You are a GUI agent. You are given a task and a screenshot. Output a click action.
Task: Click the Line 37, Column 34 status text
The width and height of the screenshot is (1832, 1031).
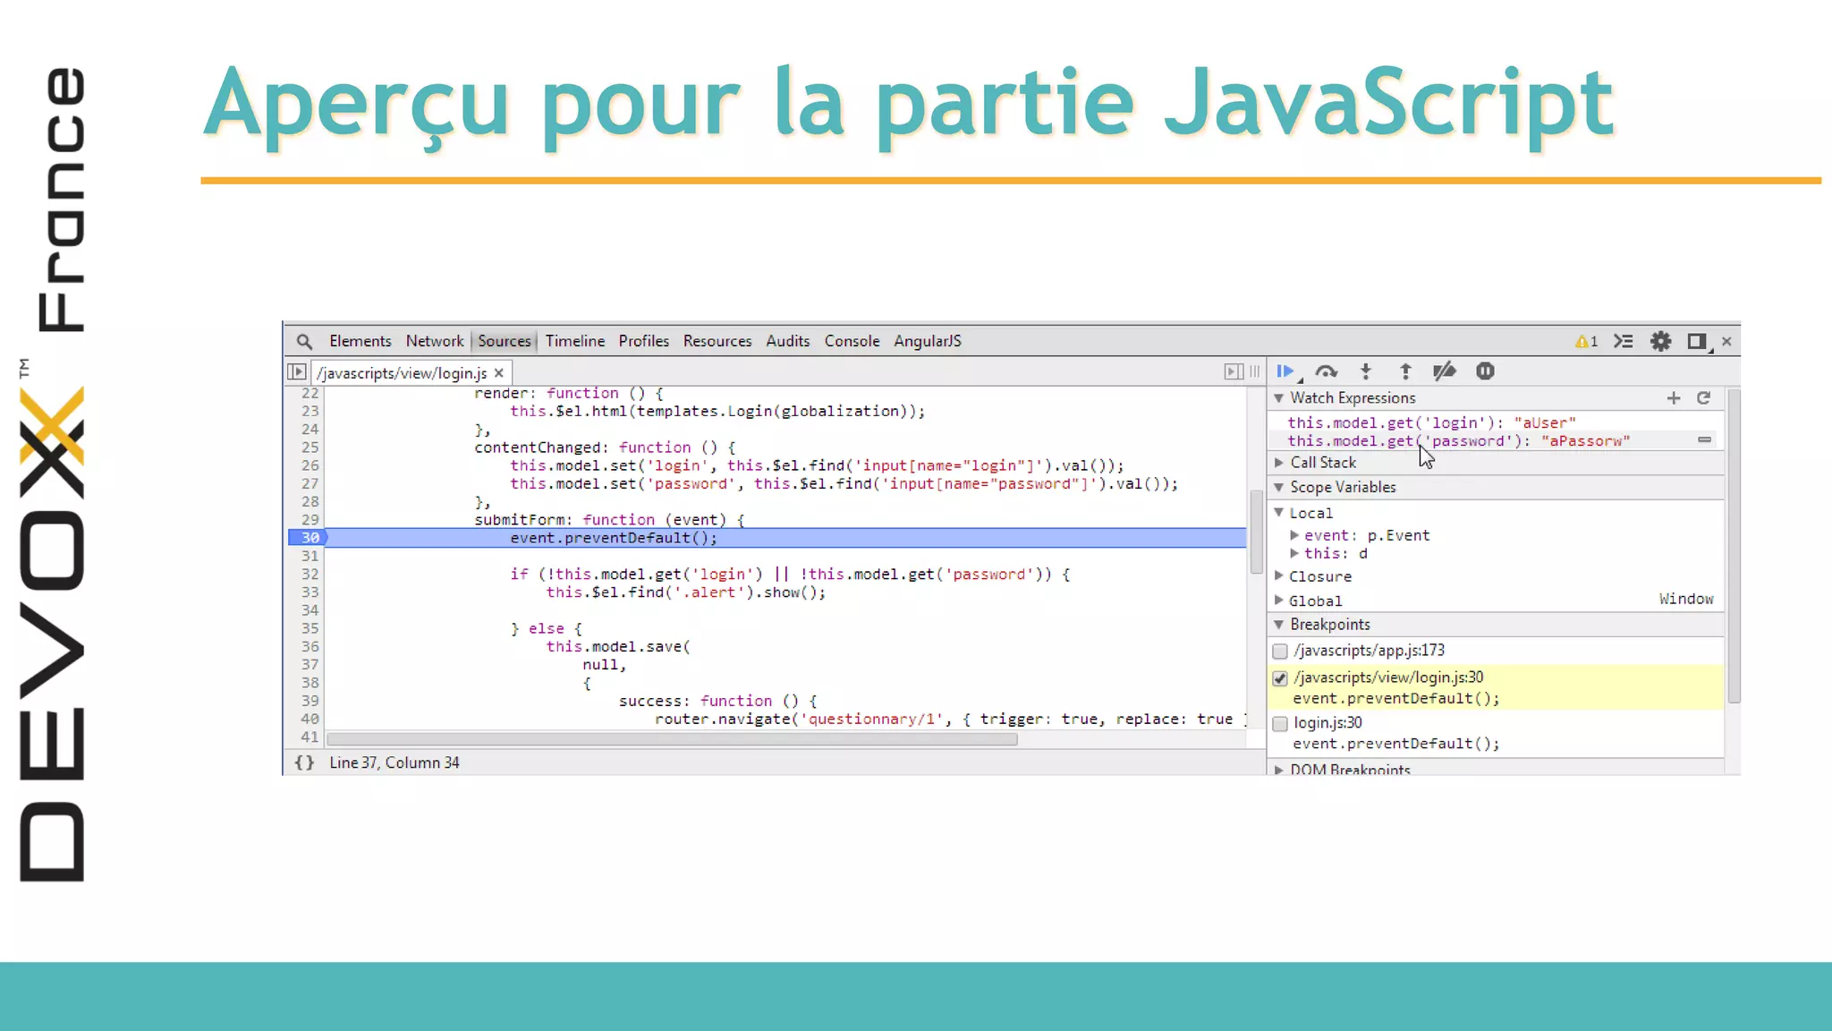click(x=394, y=763)
